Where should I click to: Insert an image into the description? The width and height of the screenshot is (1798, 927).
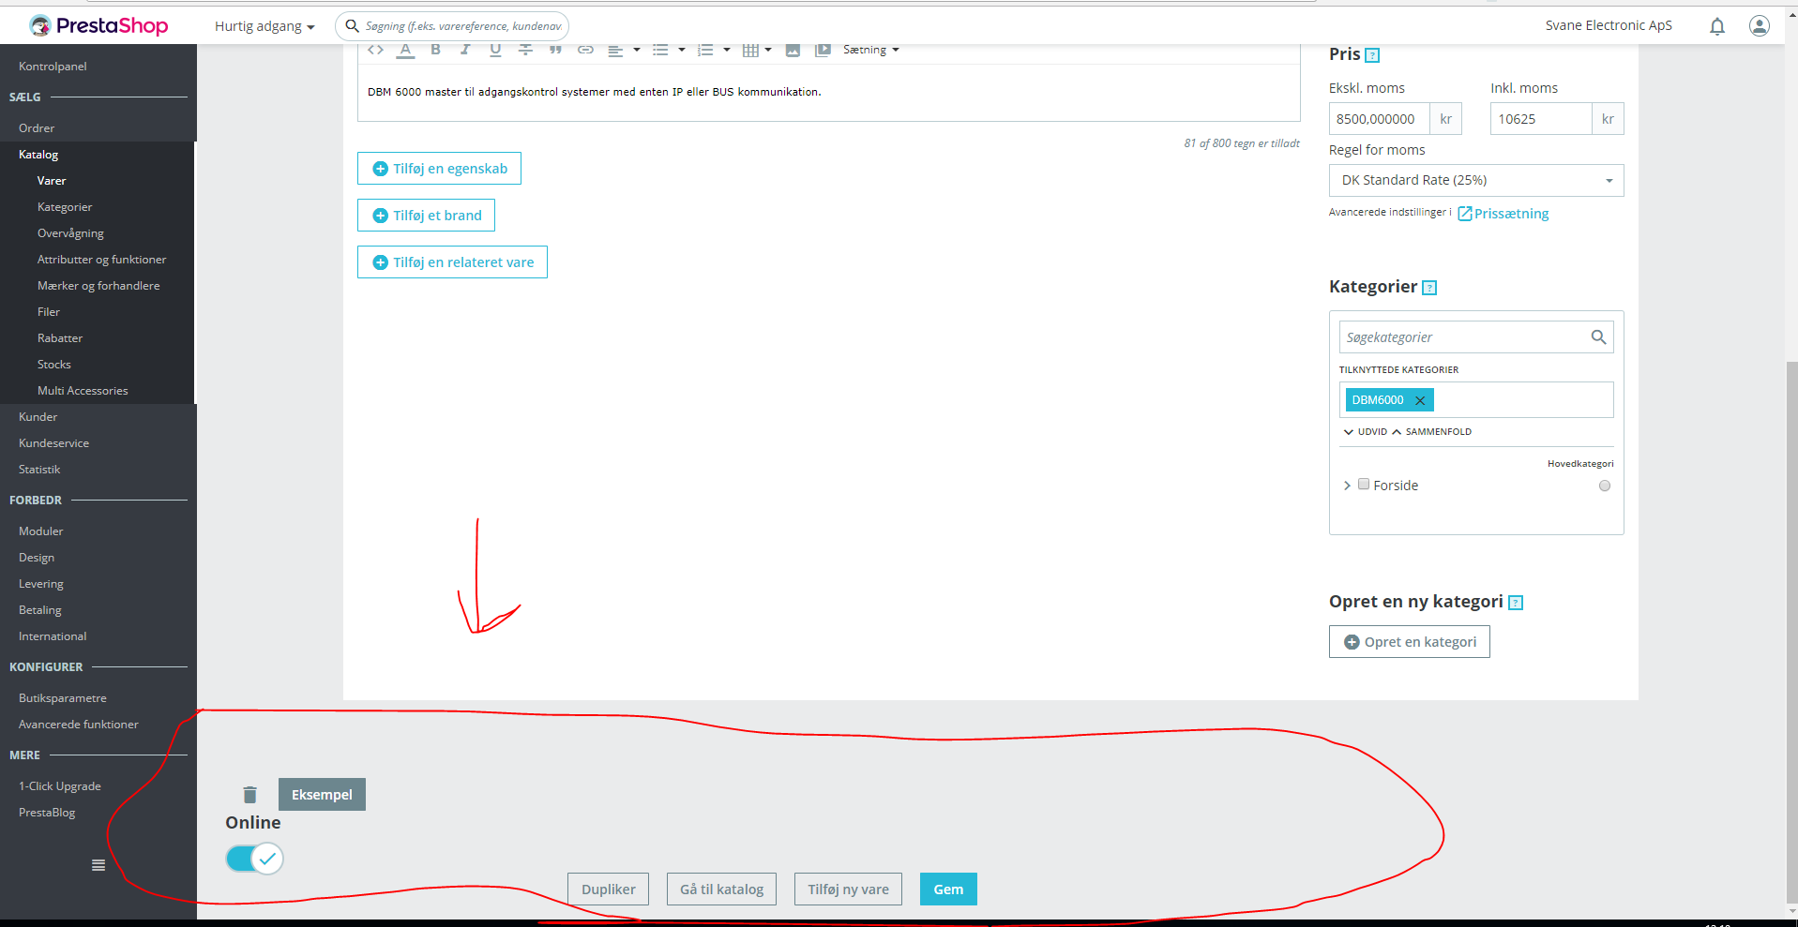pos(793,50)
